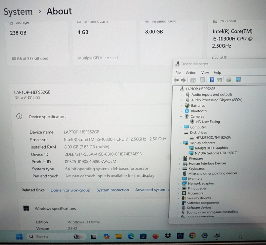Select NVIDIA GeForce GTX 1650 Ti adapter
Viewport: 266px width, 245px height.
(216, 153)
